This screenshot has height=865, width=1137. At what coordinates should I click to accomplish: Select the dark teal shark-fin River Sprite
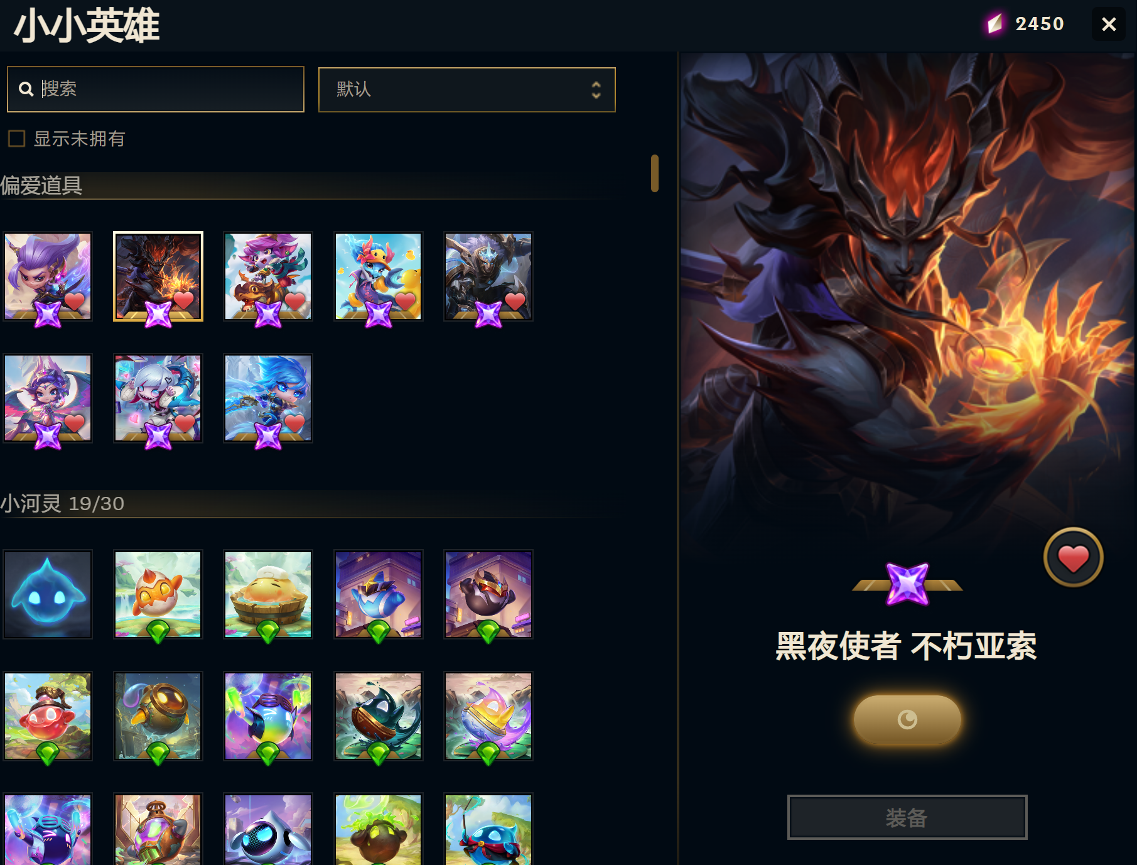point(378,716)
